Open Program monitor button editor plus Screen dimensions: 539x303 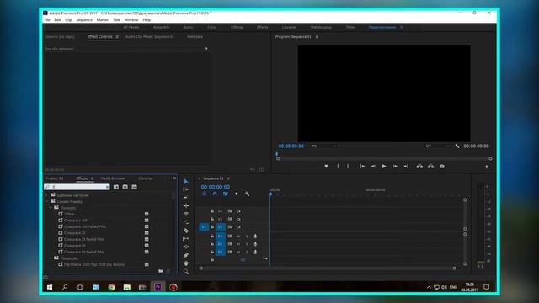pyautogui.click(x=487, y=167)
